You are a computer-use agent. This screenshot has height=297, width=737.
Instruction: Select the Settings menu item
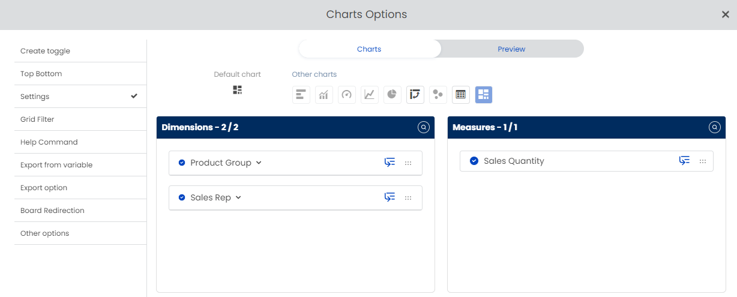(x=80, y=97)
